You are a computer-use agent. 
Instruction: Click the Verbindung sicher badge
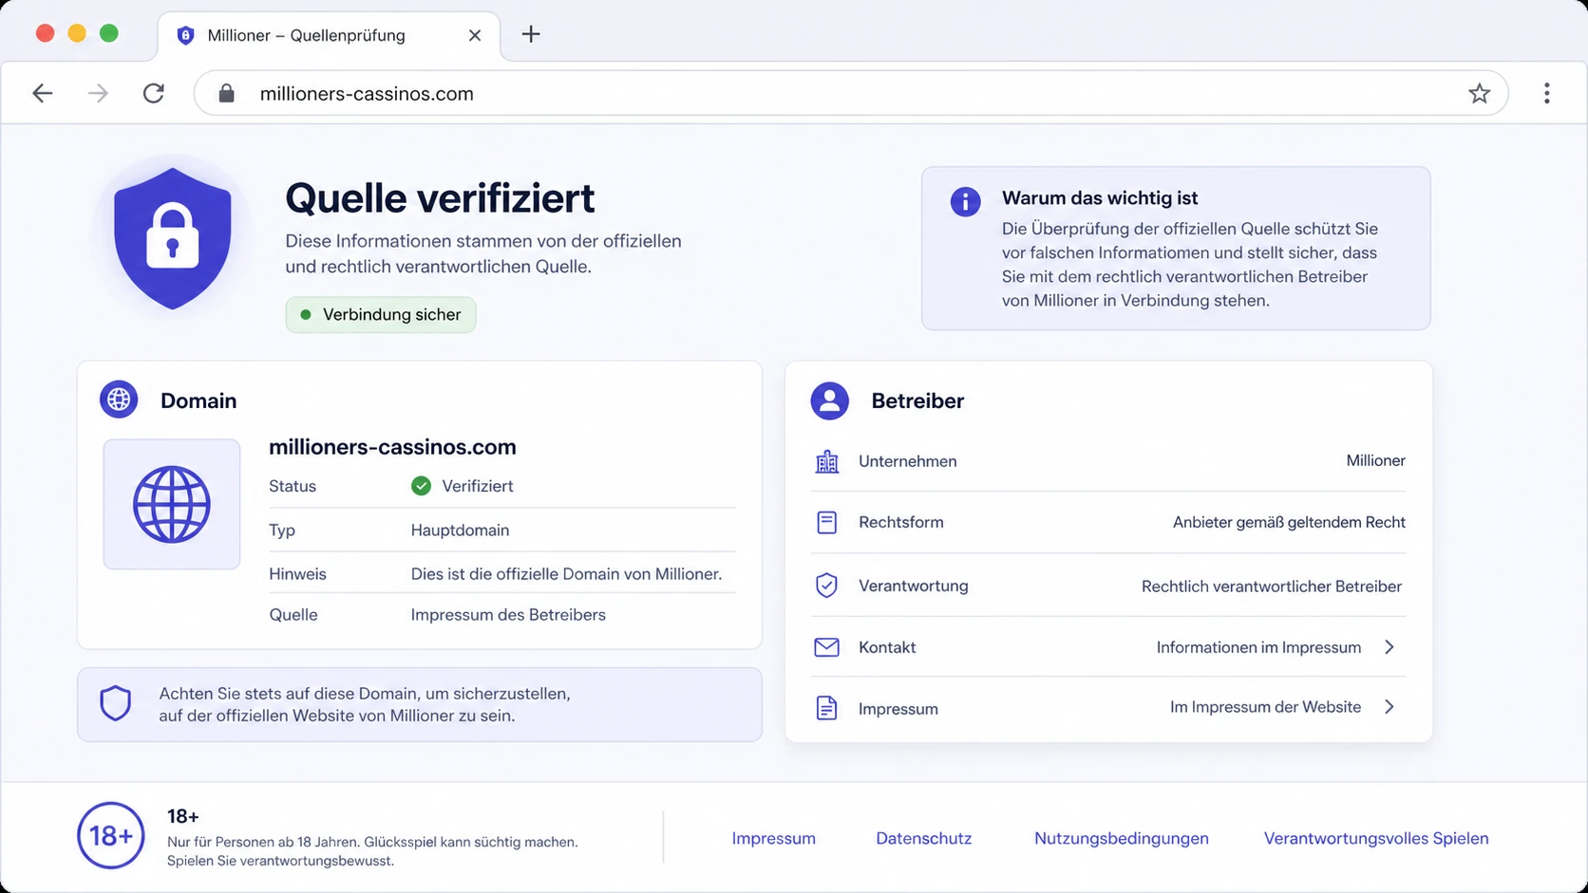(x=381, y=314)
